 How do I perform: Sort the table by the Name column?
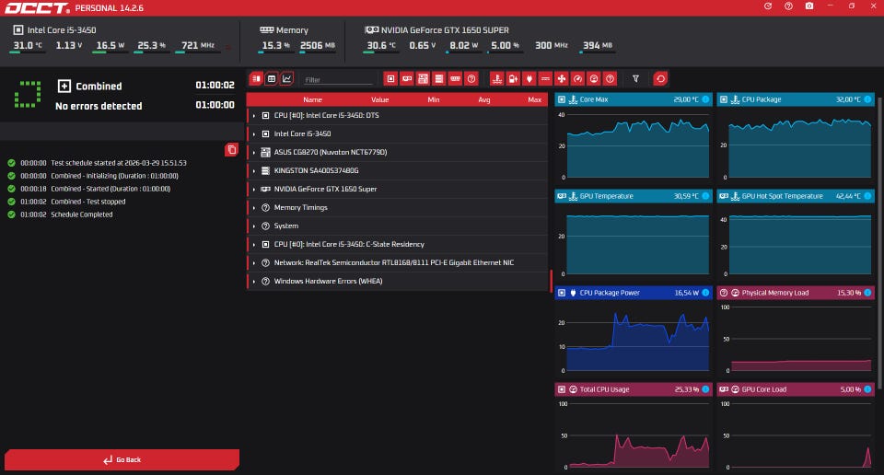click(312, 99)
